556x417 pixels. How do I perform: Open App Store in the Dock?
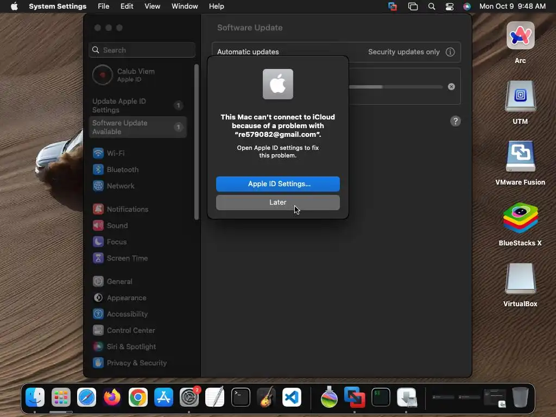pos(163,397)
